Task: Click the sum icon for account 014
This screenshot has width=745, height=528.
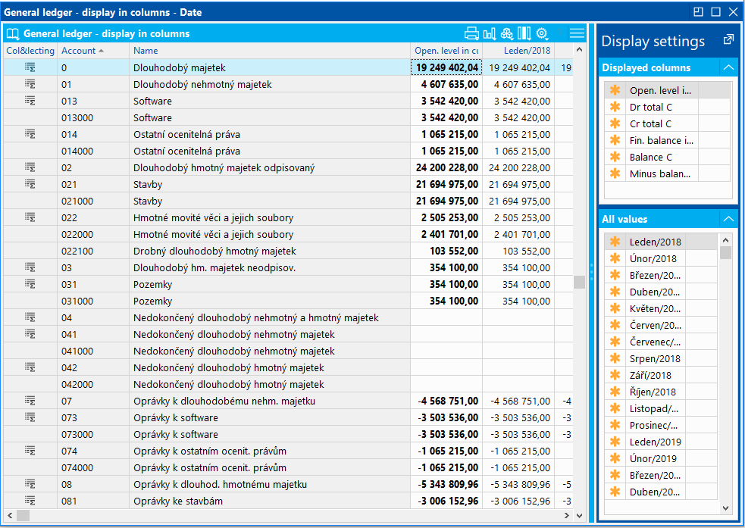Action: 30,134
